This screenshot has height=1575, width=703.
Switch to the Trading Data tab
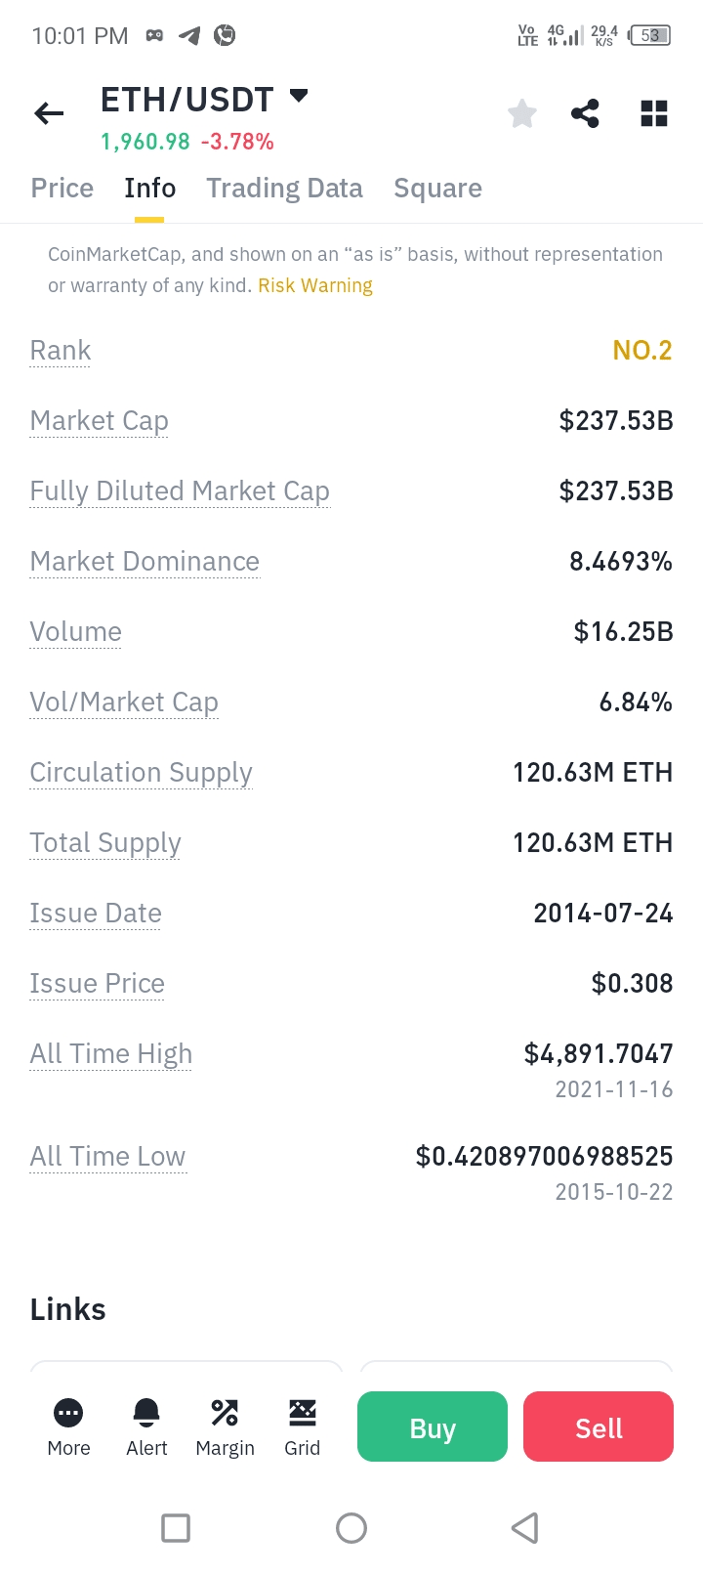pyautogui.click(x=284, y=188)
